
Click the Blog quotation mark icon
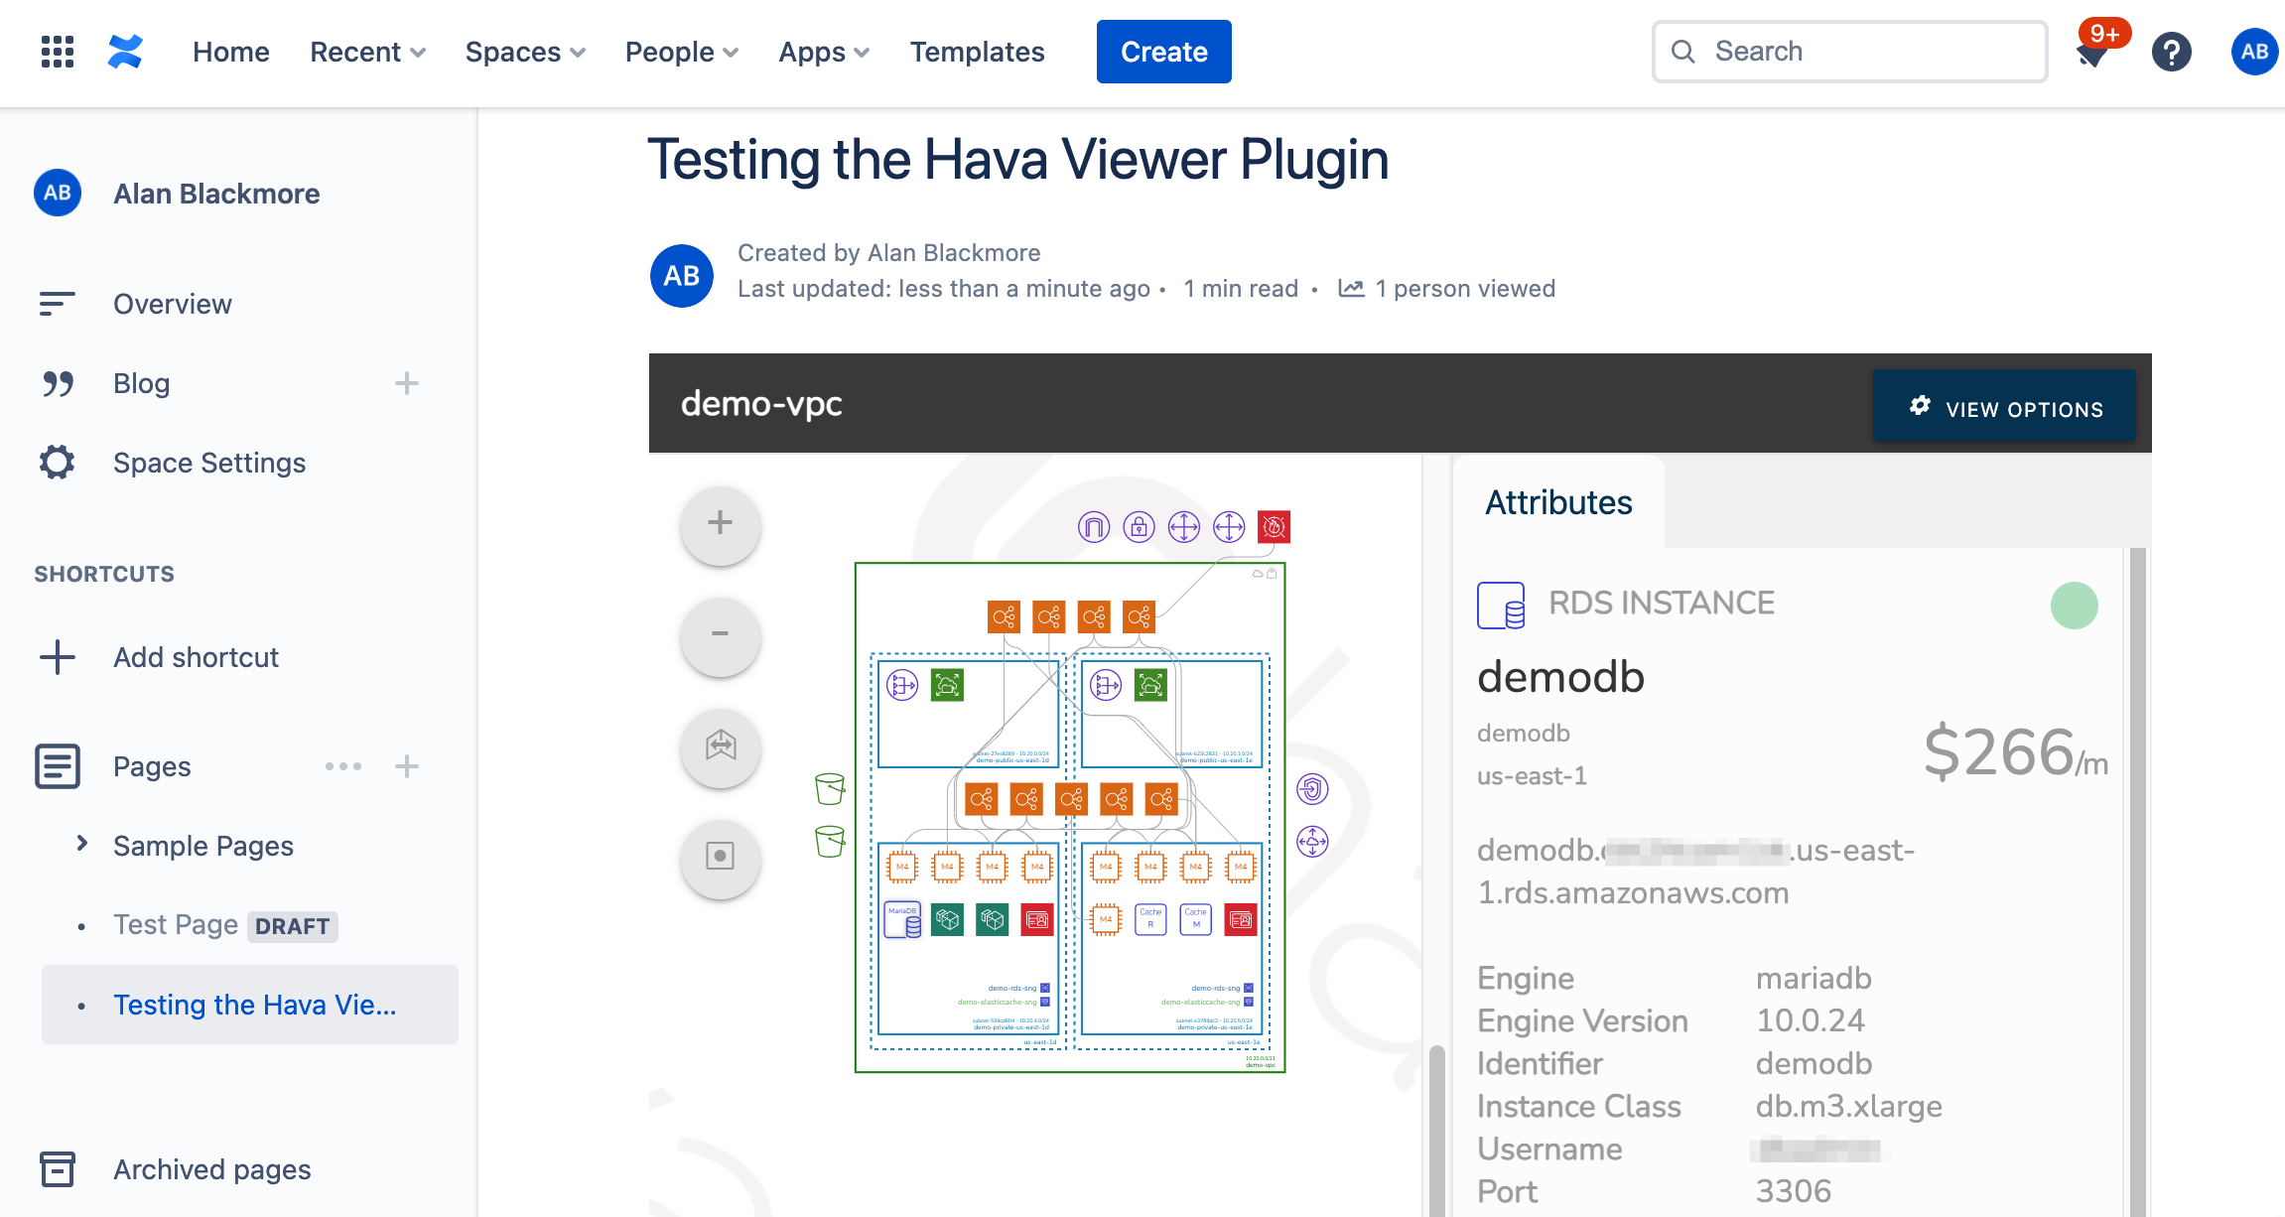[58, 383]
